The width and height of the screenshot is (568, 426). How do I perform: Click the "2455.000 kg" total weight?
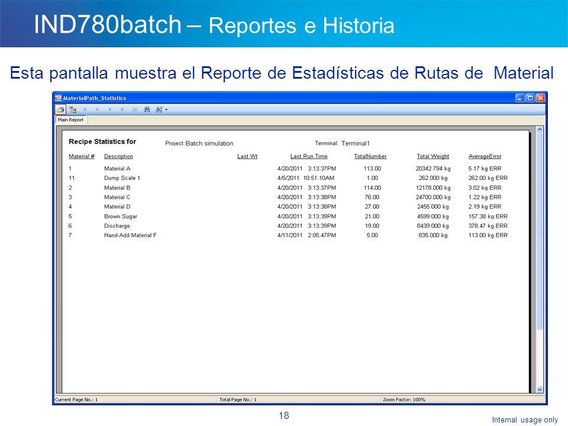pos(433,207)
